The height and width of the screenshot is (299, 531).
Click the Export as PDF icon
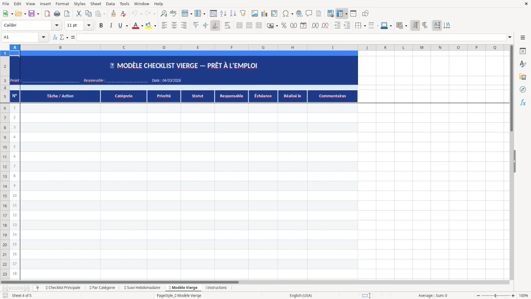coord(47,14)
